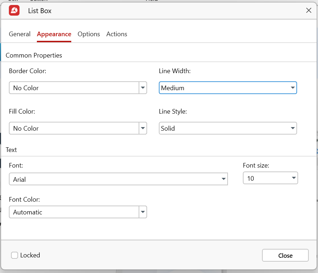Click the red app logo icon
The image size is (318, 273).
coord(14,11)
